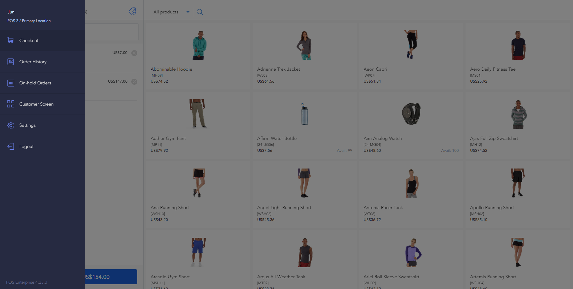The height and width of the screenshot is (289, 573).
Task: Click the US$79.92 price of Aether Gym Pant
Action: tap(159, 151)
